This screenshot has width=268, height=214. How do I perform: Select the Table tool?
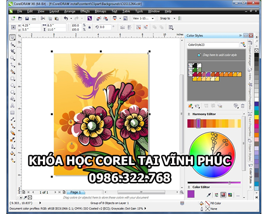tap(13, 113)
